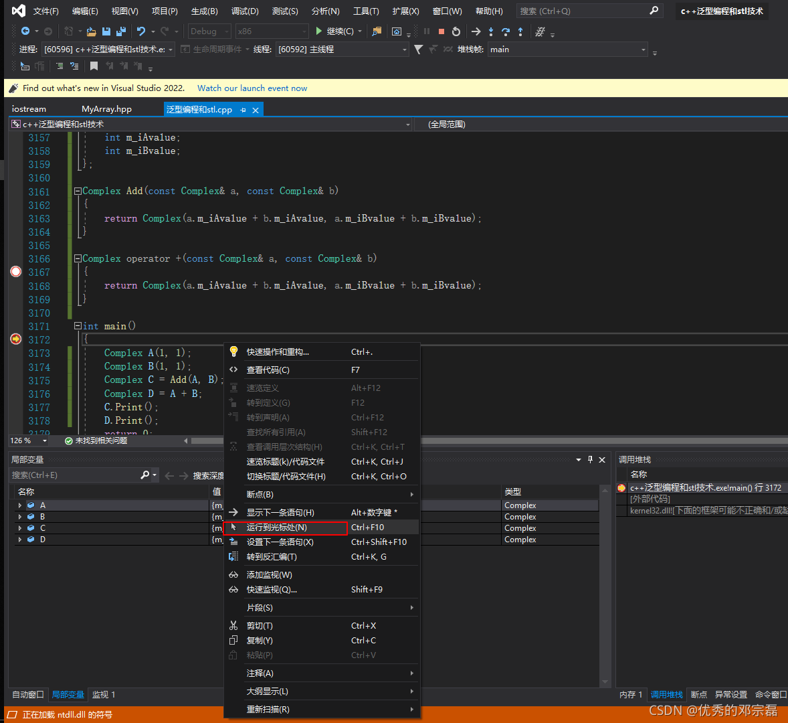The height and width of the screenshot is (723, 788).
Task: Open the process dropdown [60596]
Action: click(x=108, y=50)
